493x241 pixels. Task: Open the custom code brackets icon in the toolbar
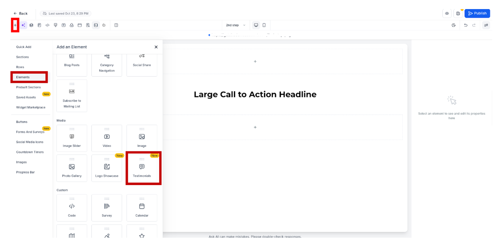[47, 25]
